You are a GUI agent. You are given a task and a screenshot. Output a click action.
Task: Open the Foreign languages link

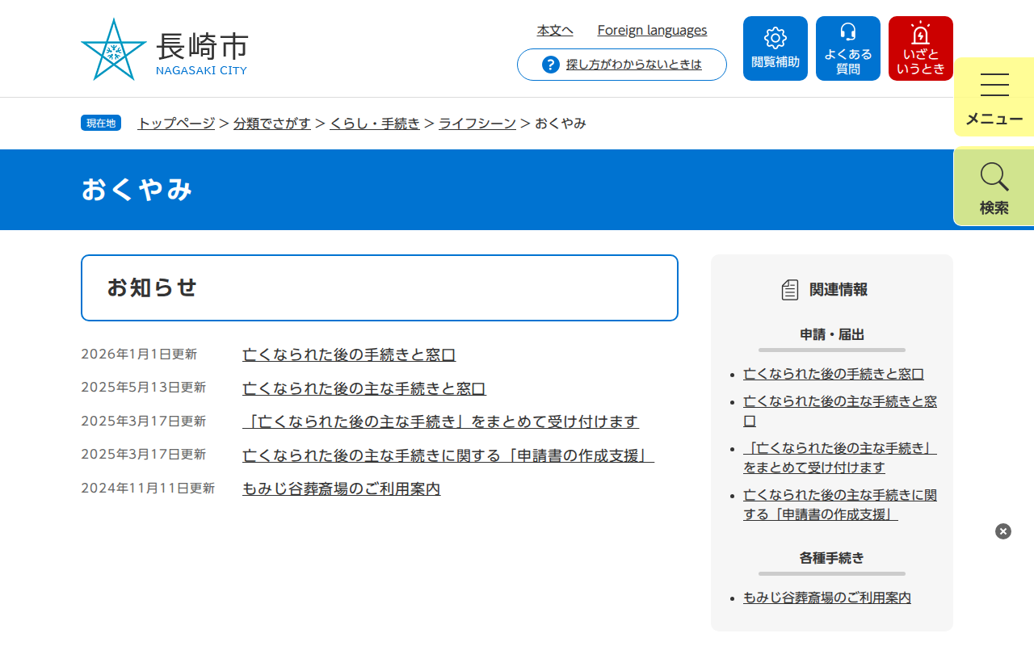(x=652, y=31)
